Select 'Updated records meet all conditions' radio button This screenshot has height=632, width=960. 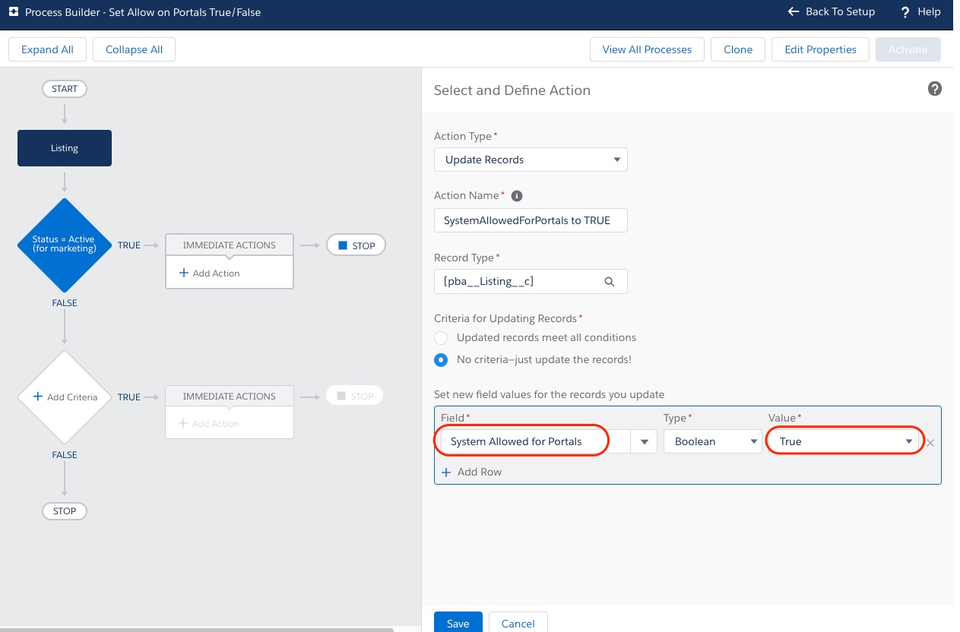[x=441, y=337]
